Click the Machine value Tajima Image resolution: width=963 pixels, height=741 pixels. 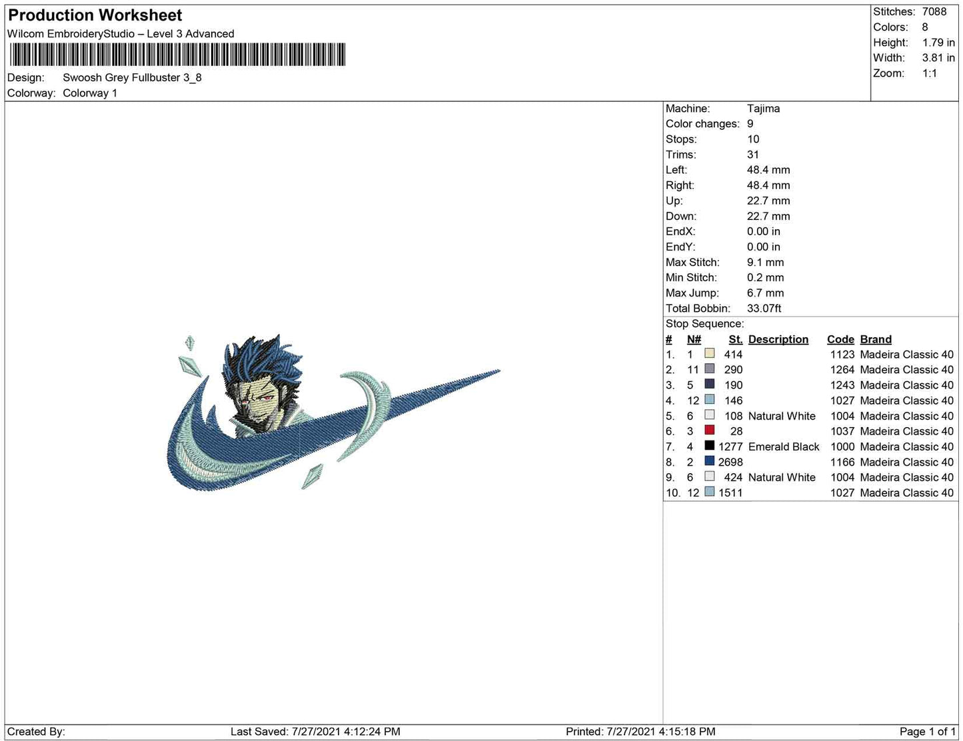763,109
